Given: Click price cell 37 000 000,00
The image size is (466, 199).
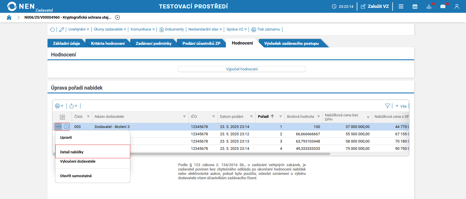Looking at the screenshot, I should pyautogui.click(x=358, y=127).
